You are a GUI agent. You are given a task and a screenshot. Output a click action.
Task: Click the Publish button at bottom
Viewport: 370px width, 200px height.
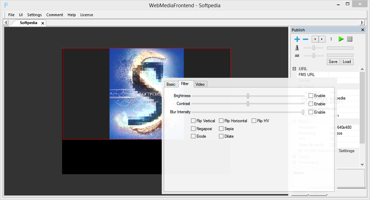click(299, 192)
